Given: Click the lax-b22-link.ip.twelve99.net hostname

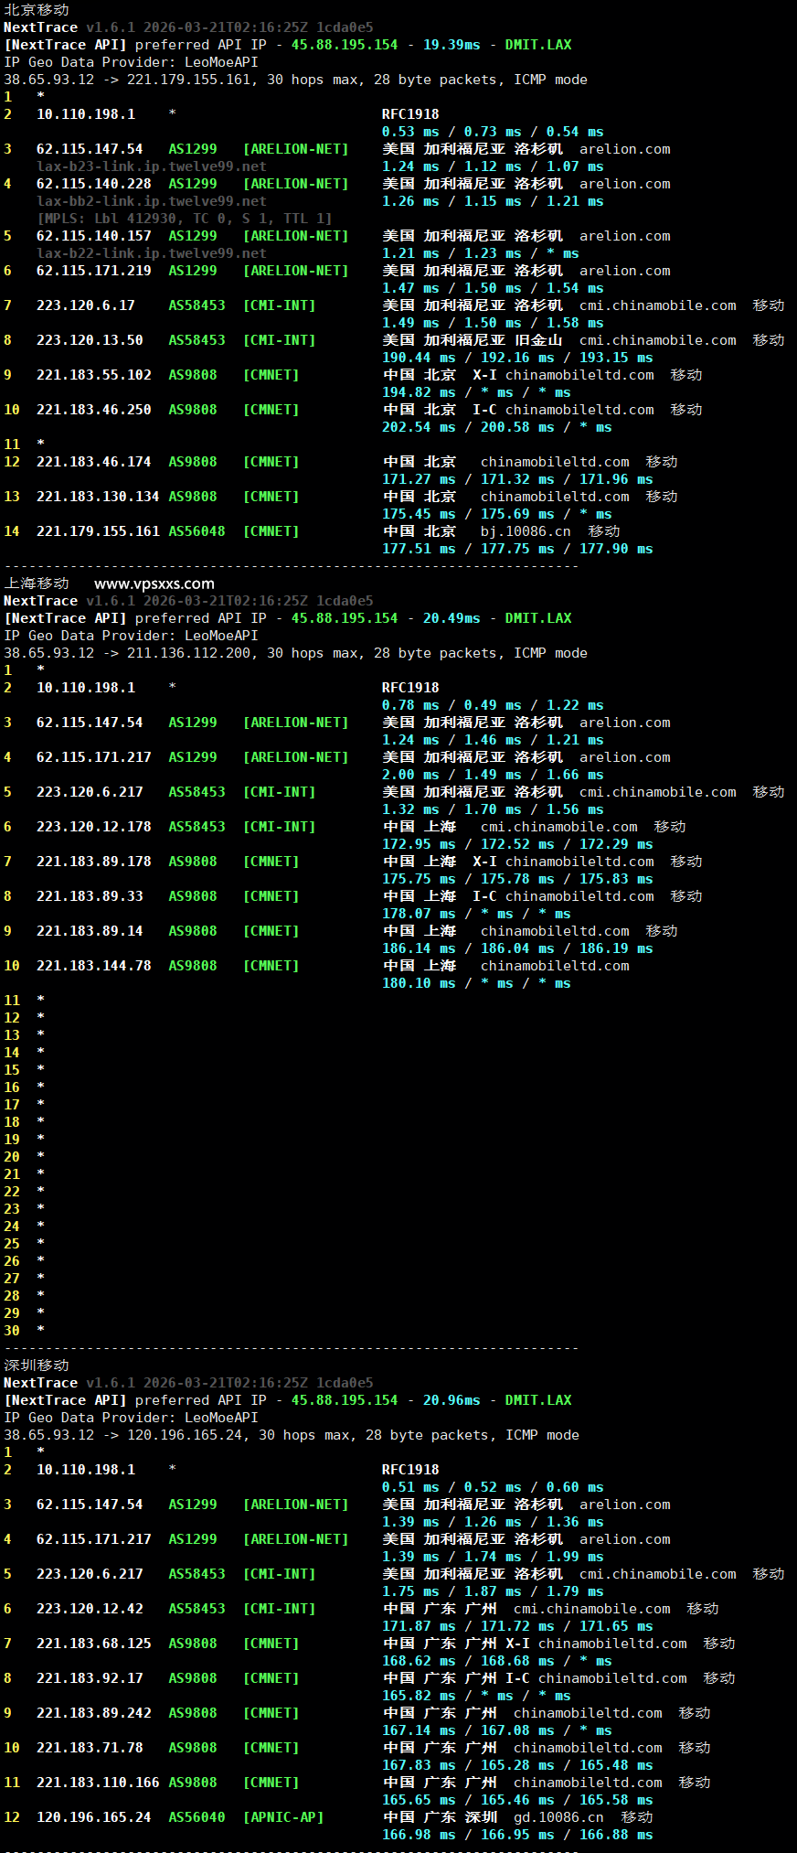Looking at the screenshot, I should click(151, 253).
